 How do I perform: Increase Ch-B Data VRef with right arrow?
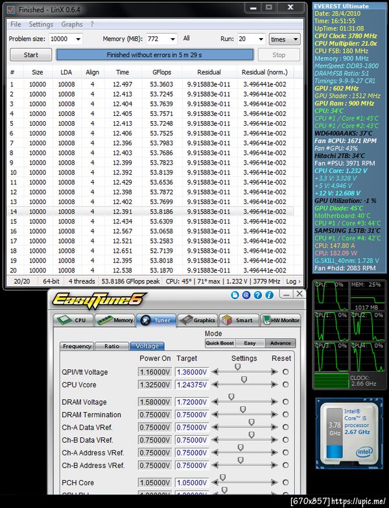pos(274,439)
